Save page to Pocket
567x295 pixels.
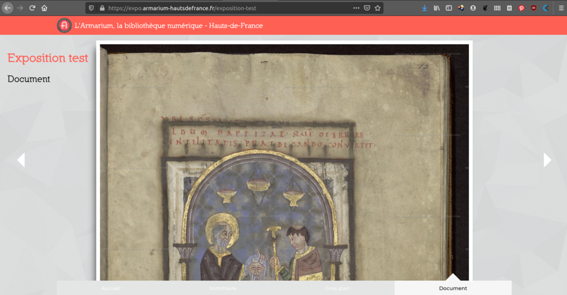[367, 8]
